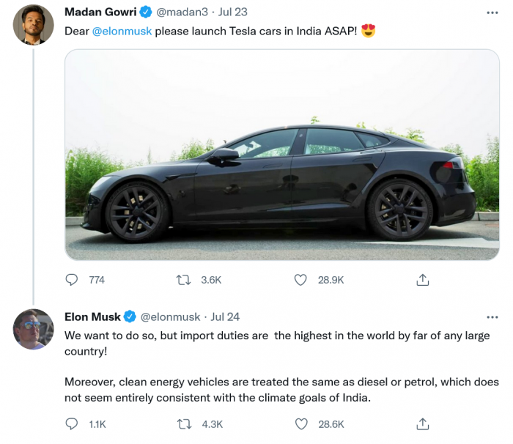This screenshot has width=513, height=444.
Task: Reply to Elon Musk's tweet
Action: point(72,423)
